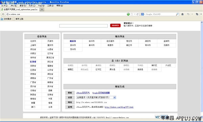Open the 帮助 menu
Viewport: 203px width, 122px height.
coord(60,5)
